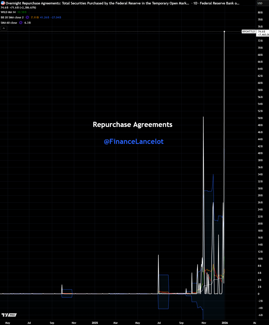This screenshot has width=269, height=325.
Task: Click the Nov label after 2025 on the time axis
Action: 204,323
